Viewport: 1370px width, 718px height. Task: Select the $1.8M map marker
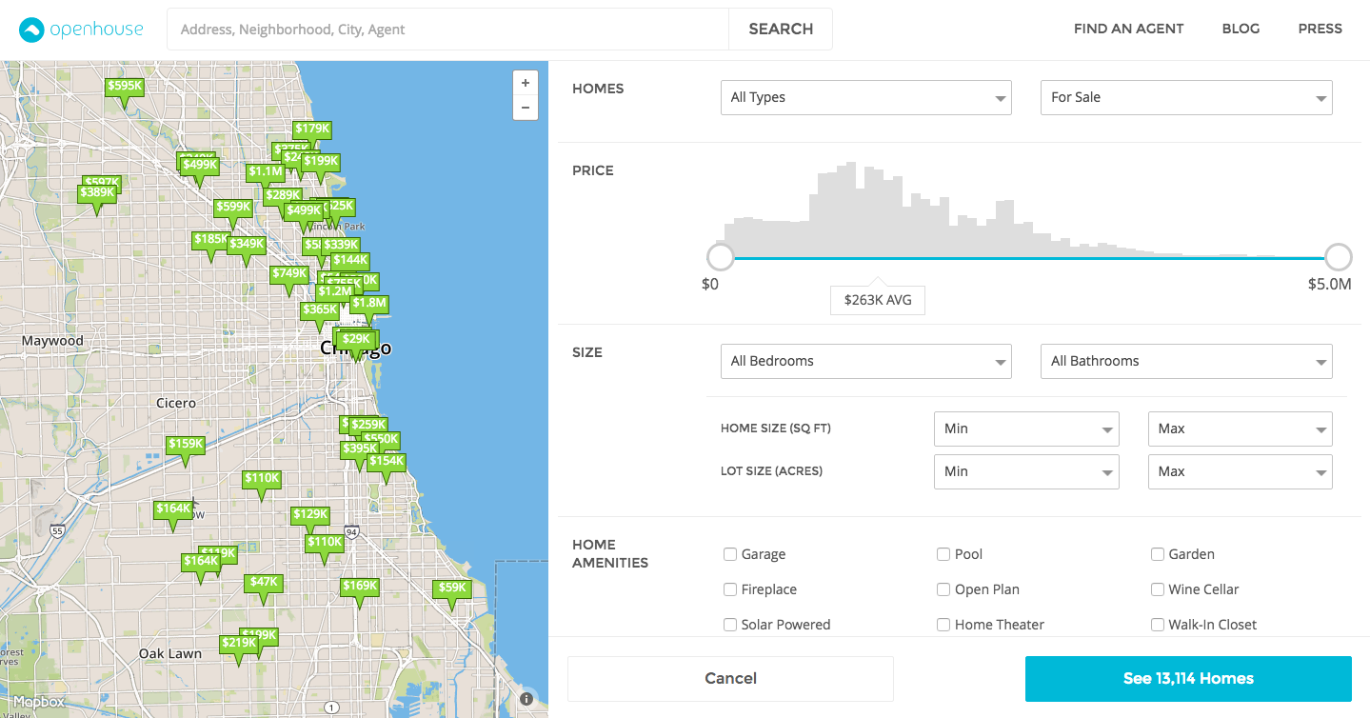point(369,304)
